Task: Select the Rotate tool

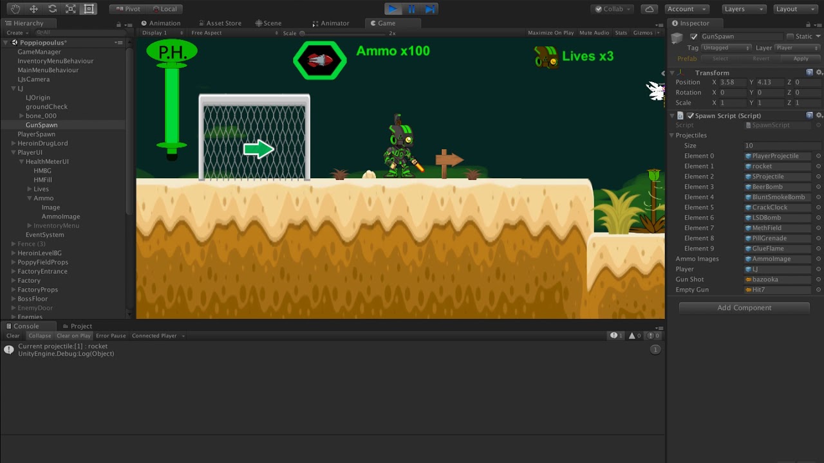Action: [x=52, y=9]
